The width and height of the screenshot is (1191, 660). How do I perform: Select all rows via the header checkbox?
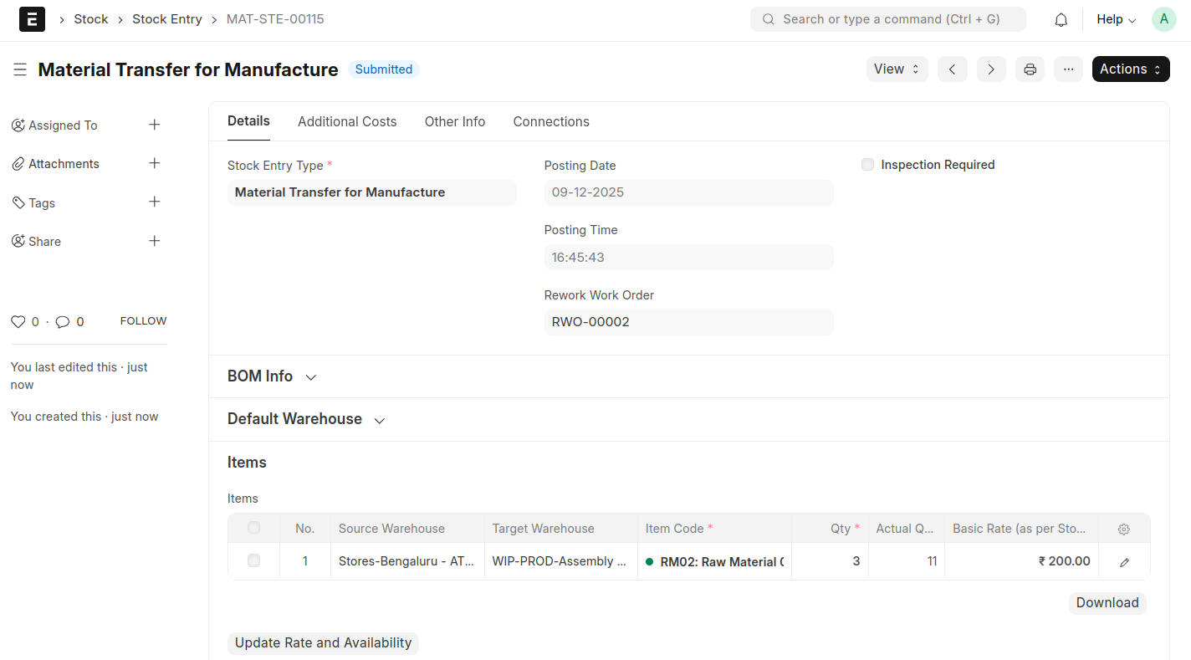pos(253,528)
